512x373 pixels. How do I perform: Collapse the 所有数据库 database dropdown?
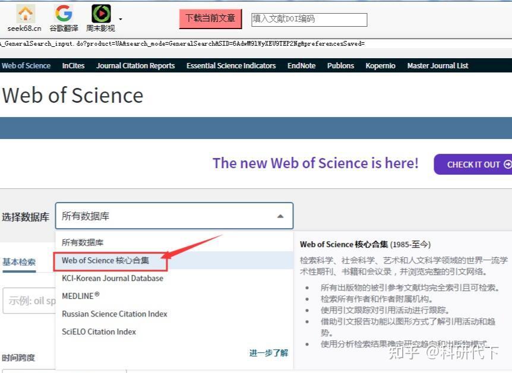coord(280,216)
